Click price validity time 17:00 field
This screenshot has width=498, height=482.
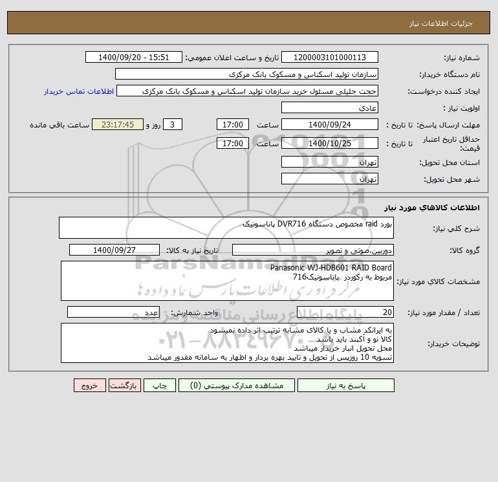pos(233,143)
